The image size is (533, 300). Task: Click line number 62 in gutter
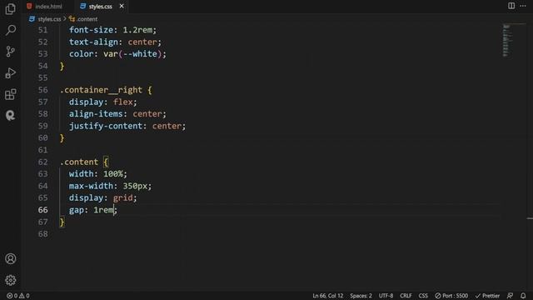42,162
